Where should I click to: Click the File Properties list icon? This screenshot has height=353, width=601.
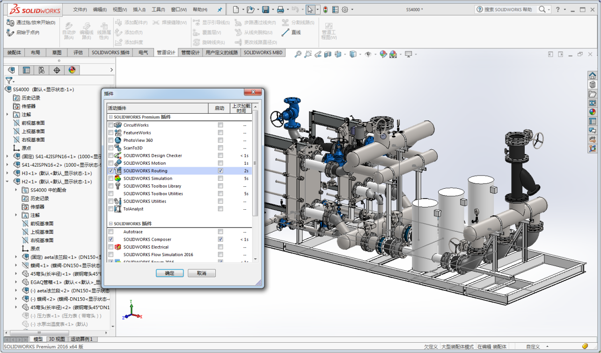pyautogui.click(x=335, y=9)
